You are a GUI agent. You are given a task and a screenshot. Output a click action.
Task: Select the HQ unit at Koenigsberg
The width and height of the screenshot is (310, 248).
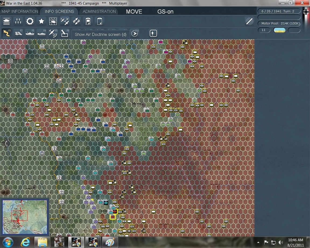[10, 61]
